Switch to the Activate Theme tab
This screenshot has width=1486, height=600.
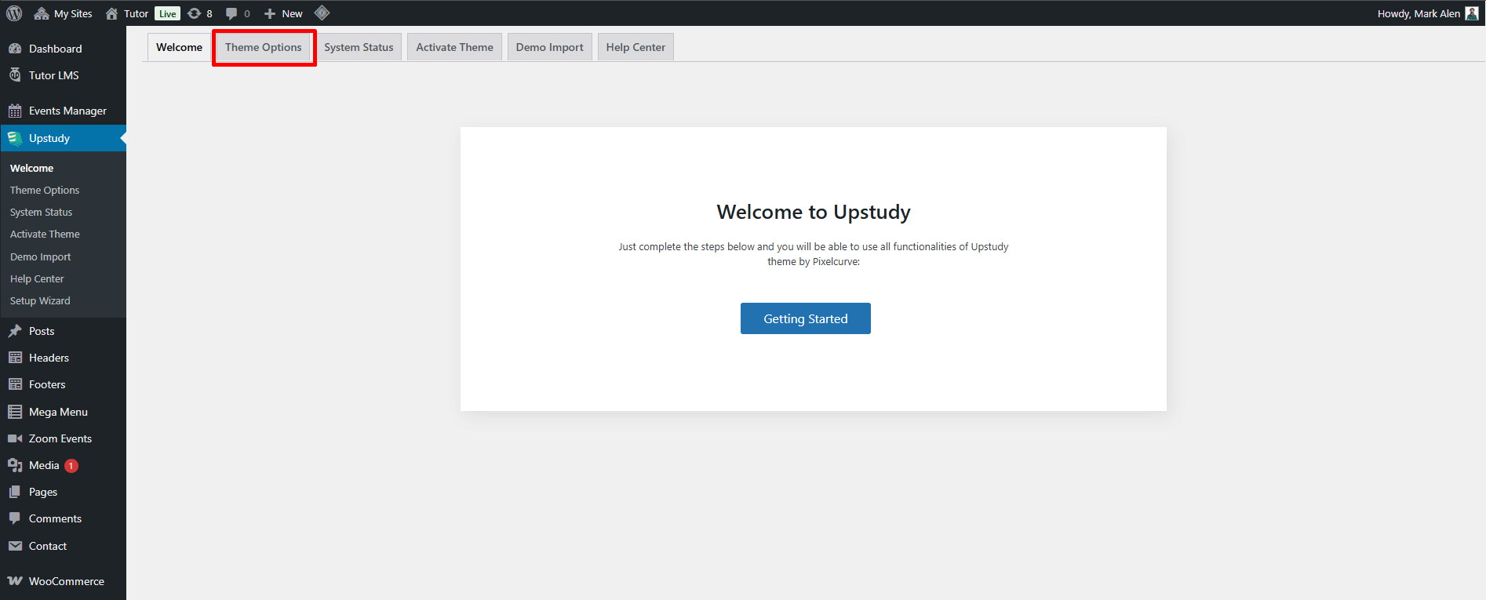point(454,47)
